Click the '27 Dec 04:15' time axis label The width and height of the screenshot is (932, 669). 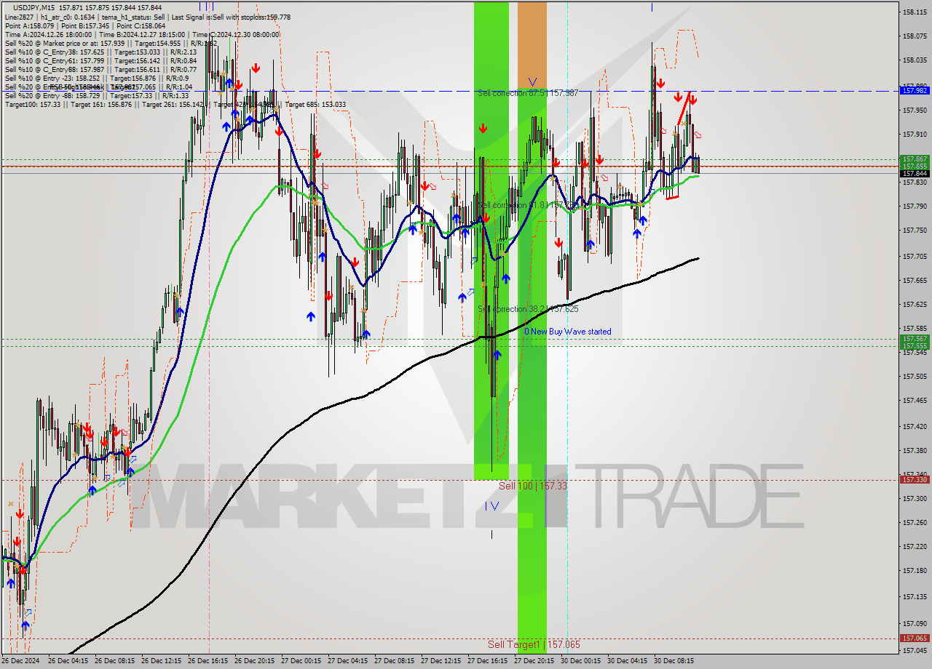(349, 661)
